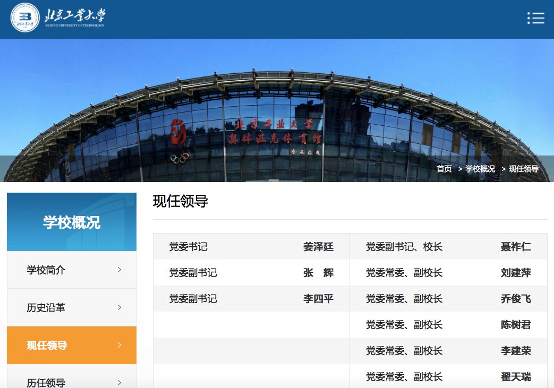Click the 党委书记 title cell
This screenshot has height=388, width=554.
[x=189, y=247]
